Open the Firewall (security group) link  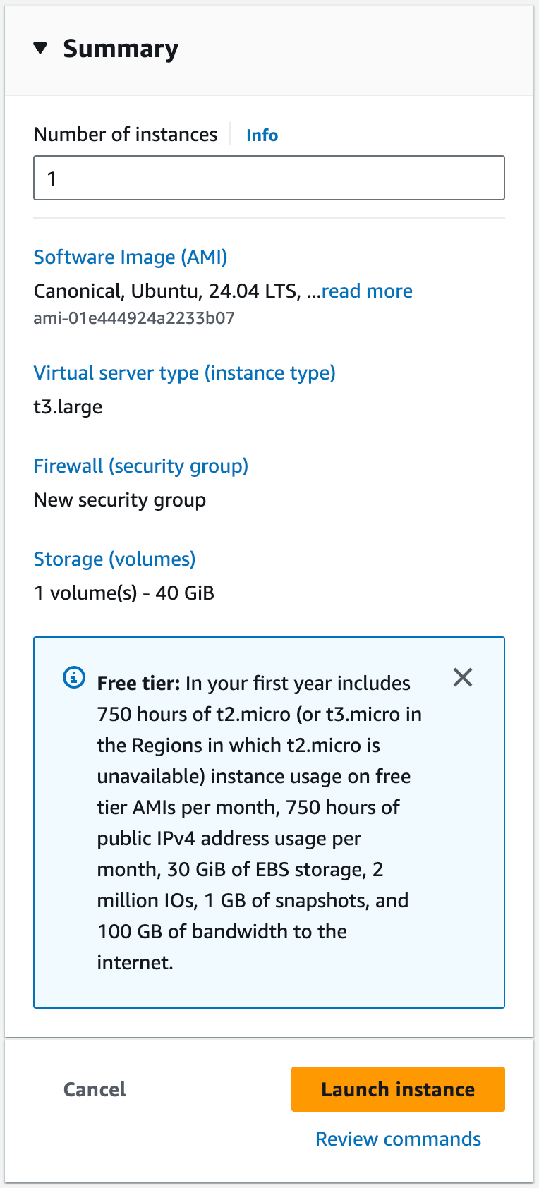coord(141,466)
